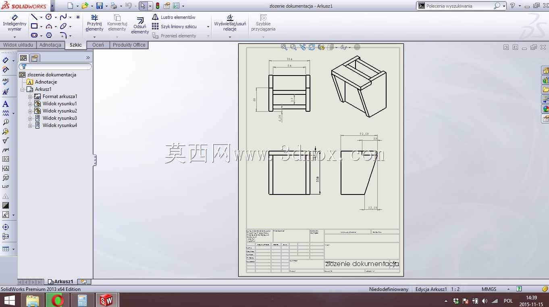Open the Inteligentny wymiar dropdown arrow

point(15,37)
